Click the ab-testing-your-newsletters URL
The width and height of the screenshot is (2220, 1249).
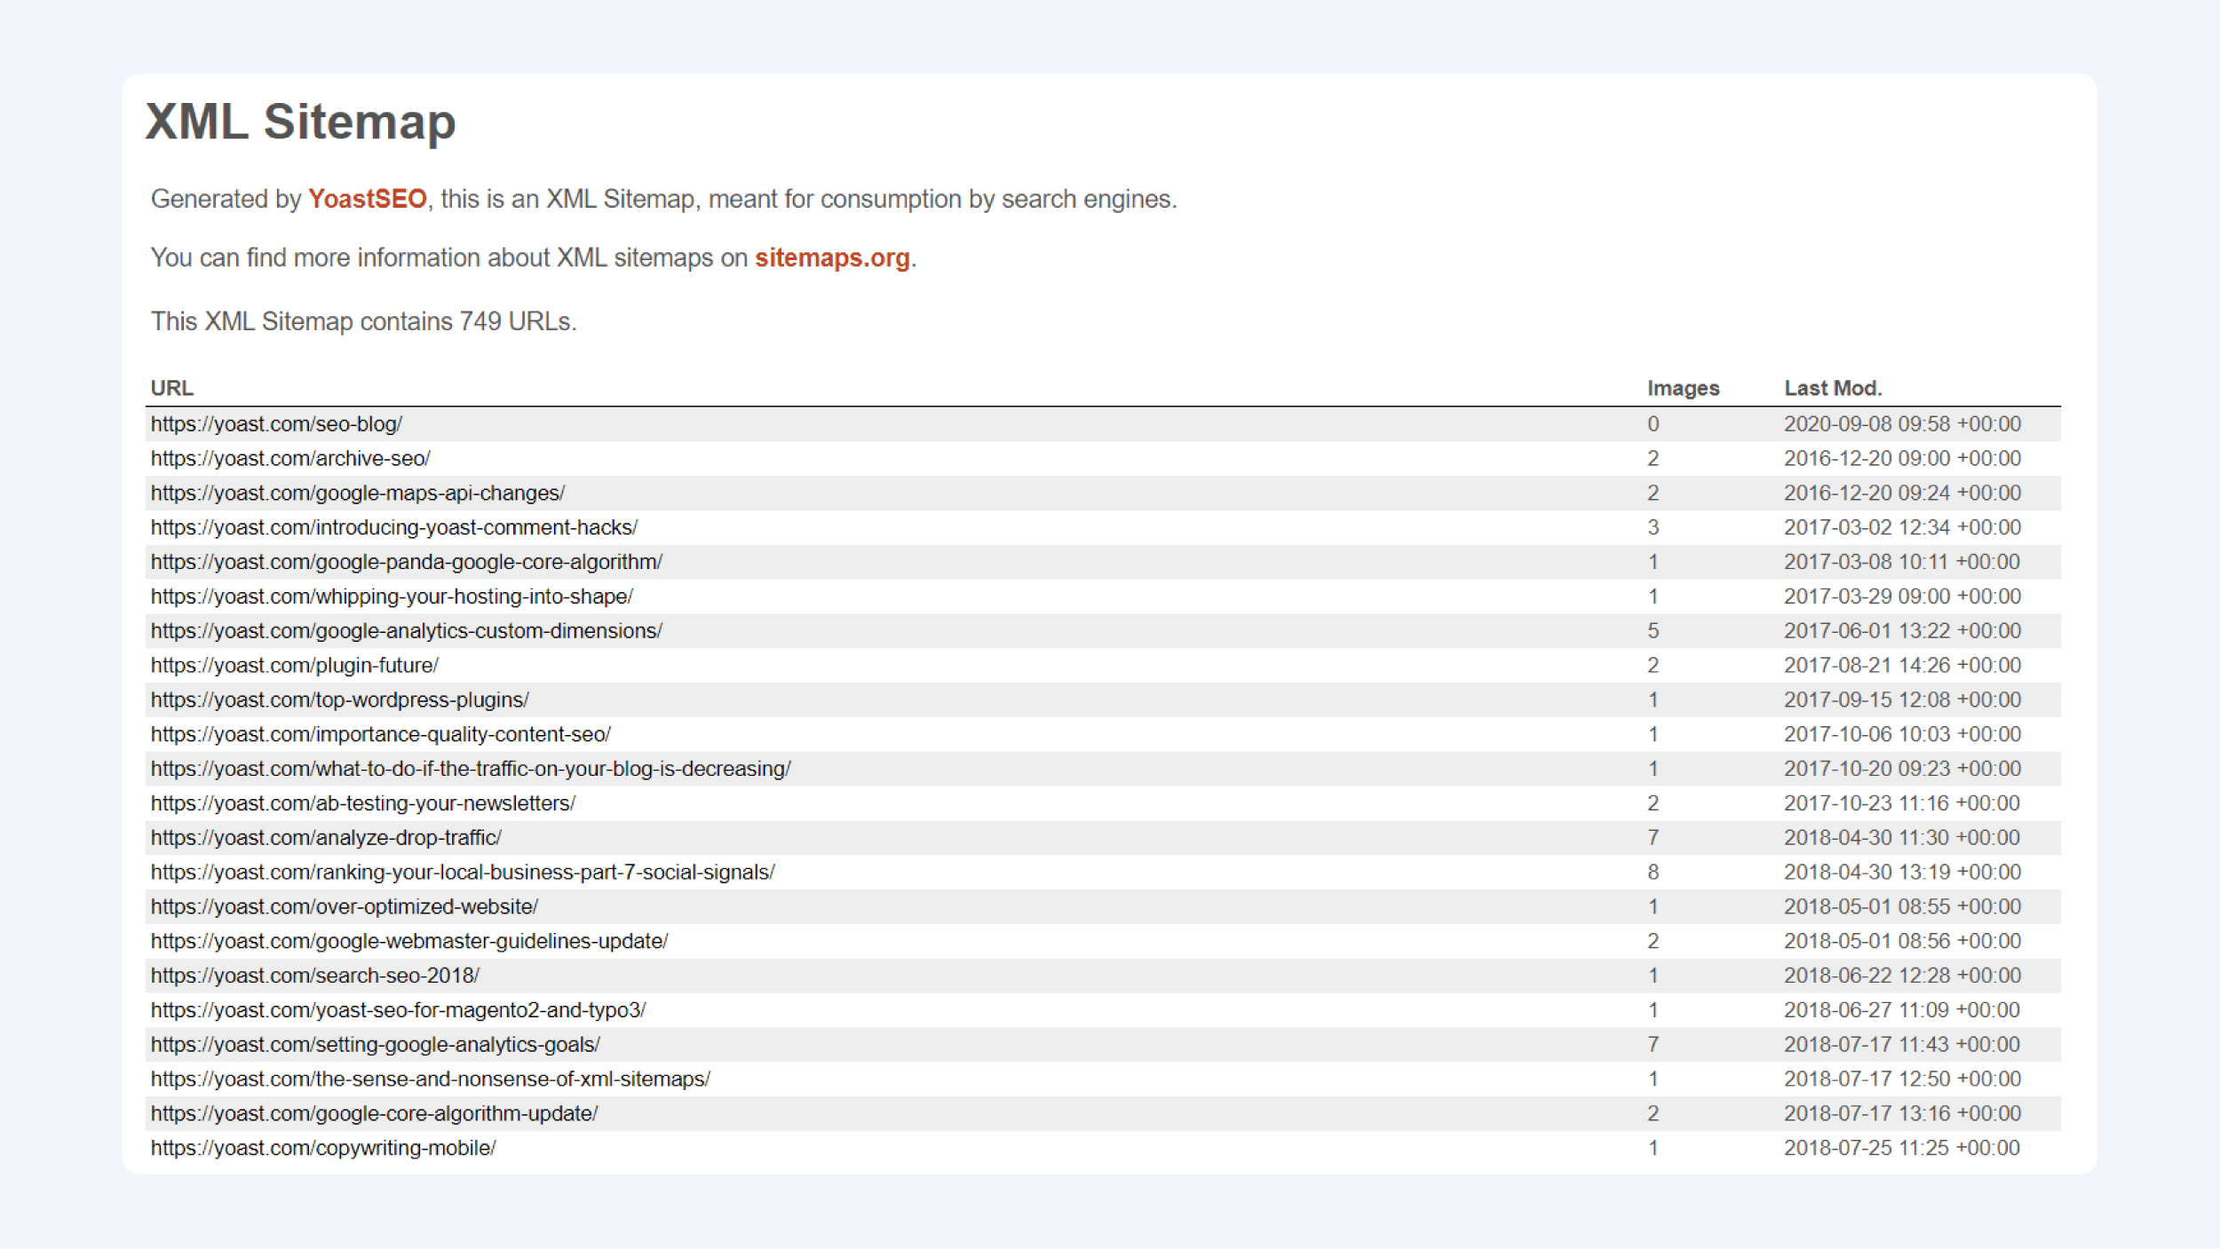coord(363,802)
